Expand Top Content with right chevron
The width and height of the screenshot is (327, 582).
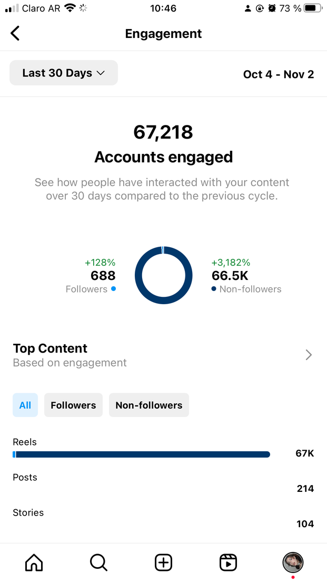[309, 355]
